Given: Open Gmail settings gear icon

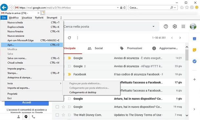Looking at the screenshot, I should 175,27.
